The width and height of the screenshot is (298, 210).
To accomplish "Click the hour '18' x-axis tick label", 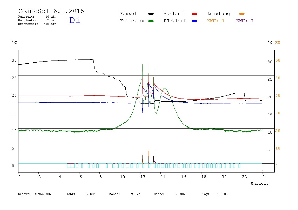I will pos(204,177).
